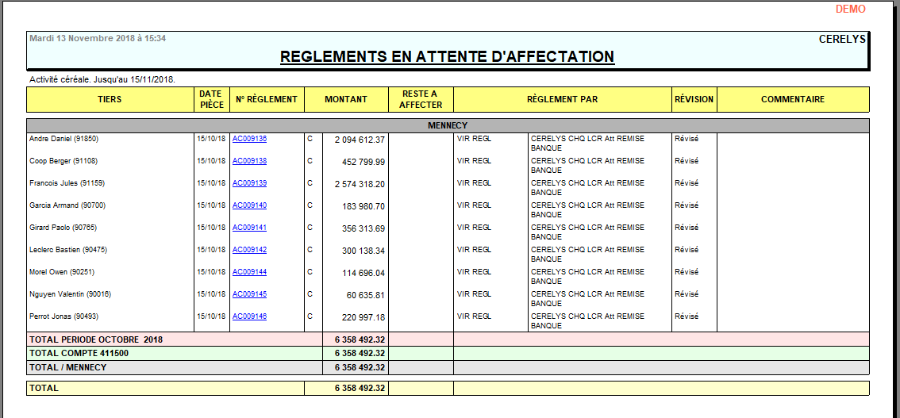Select the TOTAL PERIODE OCTOBRE 2018 row

point(95,339)
